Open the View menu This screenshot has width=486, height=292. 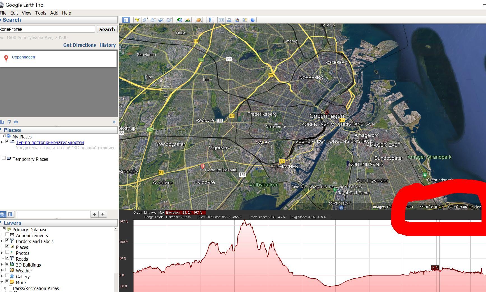[x=27, y=13]
